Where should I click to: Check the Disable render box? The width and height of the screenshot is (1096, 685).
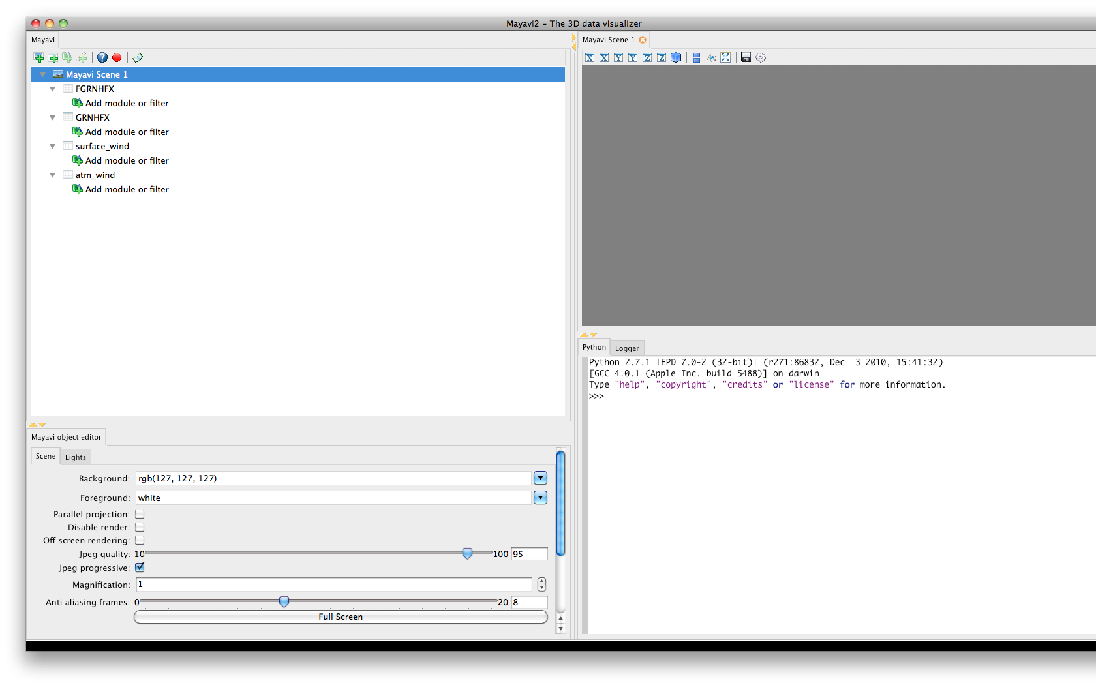(x=140, y=527)
